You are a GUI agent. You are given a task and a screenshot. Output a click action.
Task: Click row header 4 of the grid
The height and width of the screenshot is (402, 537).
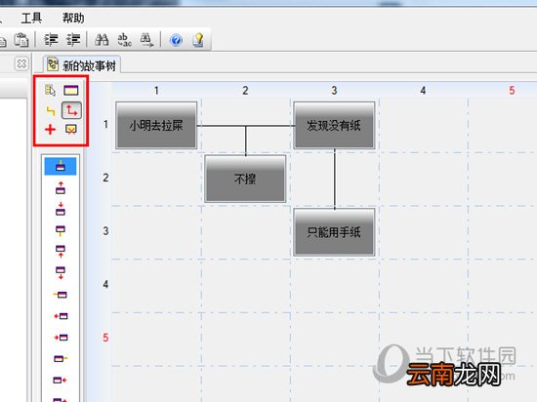point(105,284)
